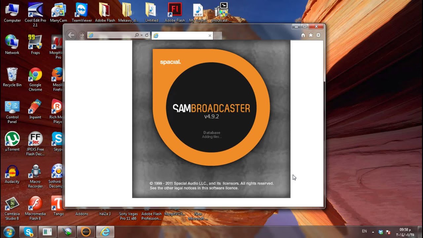This screenshot has width=423, height=238.
Task: Launch TeamViewer from the desktop
Action: [x=82, y=13]
